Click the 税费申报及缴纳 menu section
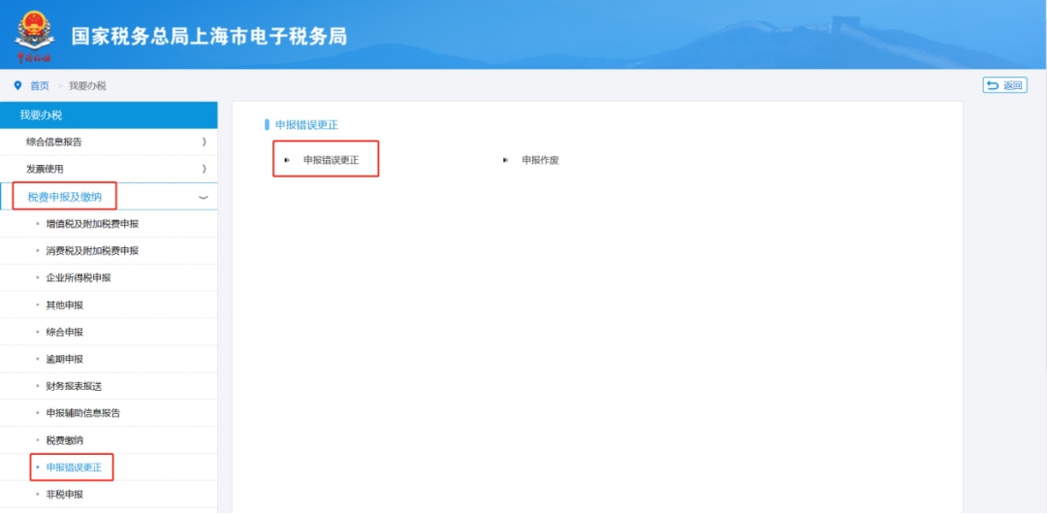 [65, 197]
